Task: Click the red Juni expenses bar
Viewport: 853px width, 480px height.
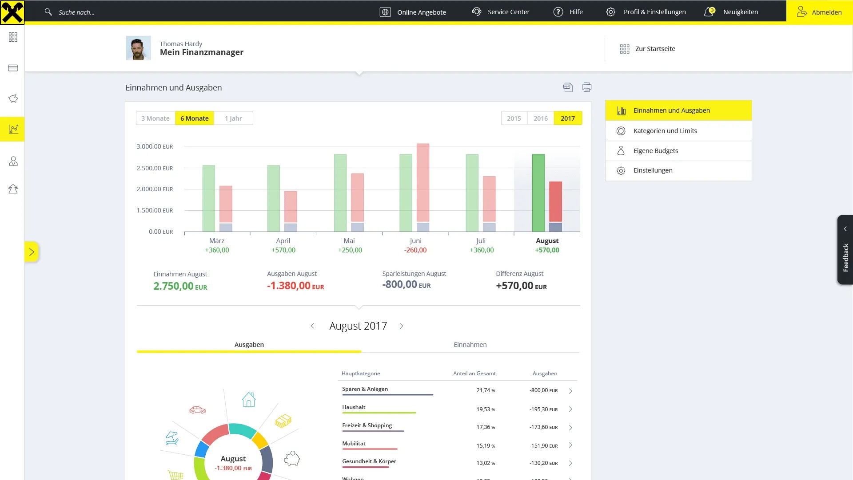Action: (x=423, y=182)
